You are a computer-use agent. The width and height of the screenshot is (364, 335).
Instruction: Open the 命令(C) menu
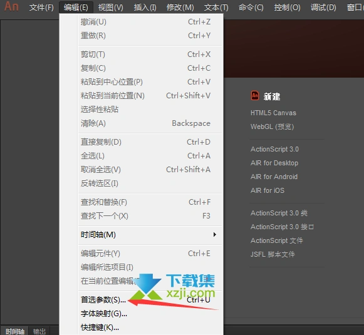click(251, 8)
